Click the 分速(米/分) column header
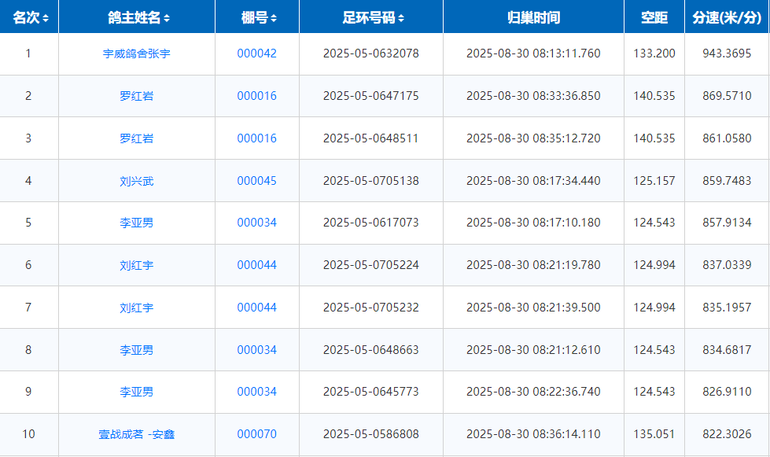The image size is (770, 457). click(727, 17)
